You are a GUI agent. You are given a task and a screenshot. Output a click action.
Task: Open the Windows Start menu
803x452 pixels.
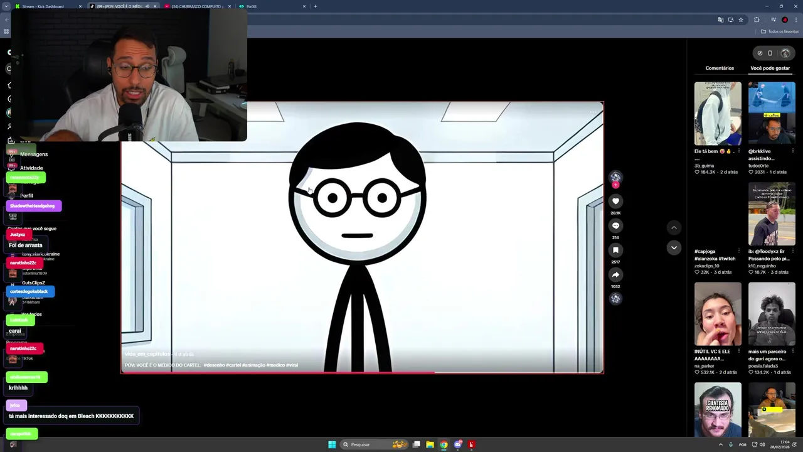332,444
